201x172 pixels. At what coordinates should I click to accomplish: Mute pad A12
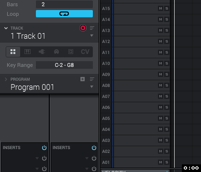pos(160,42)
